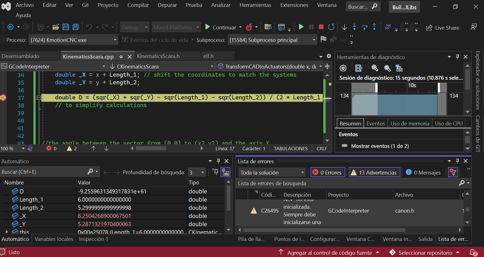Click Zoom In in diagnostic tools
The width and height of the screenshot is (484, 257).
tap(375, 68)
